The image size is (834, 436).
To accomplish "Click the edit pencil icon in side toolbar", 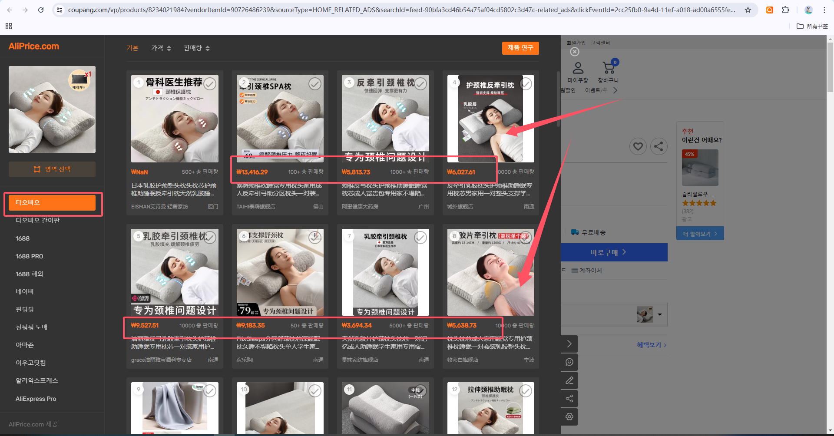I will [569, 380].
